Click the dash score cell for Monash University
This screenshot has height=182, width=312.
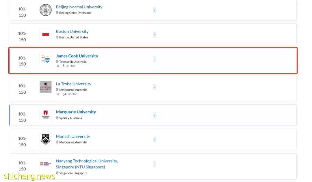(154, 139)
